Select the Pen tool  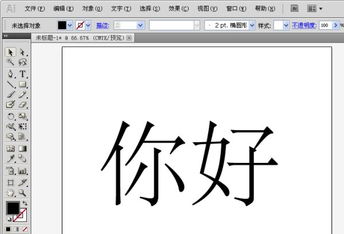coord(10,74)
